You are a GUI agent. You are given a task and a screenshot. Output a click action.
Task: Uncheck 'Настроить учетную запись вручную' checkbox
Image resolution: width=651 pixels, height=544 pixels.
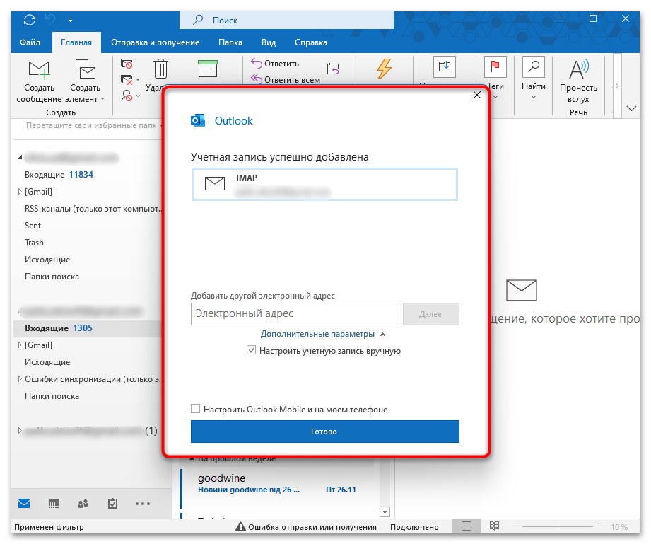(251, 350)
